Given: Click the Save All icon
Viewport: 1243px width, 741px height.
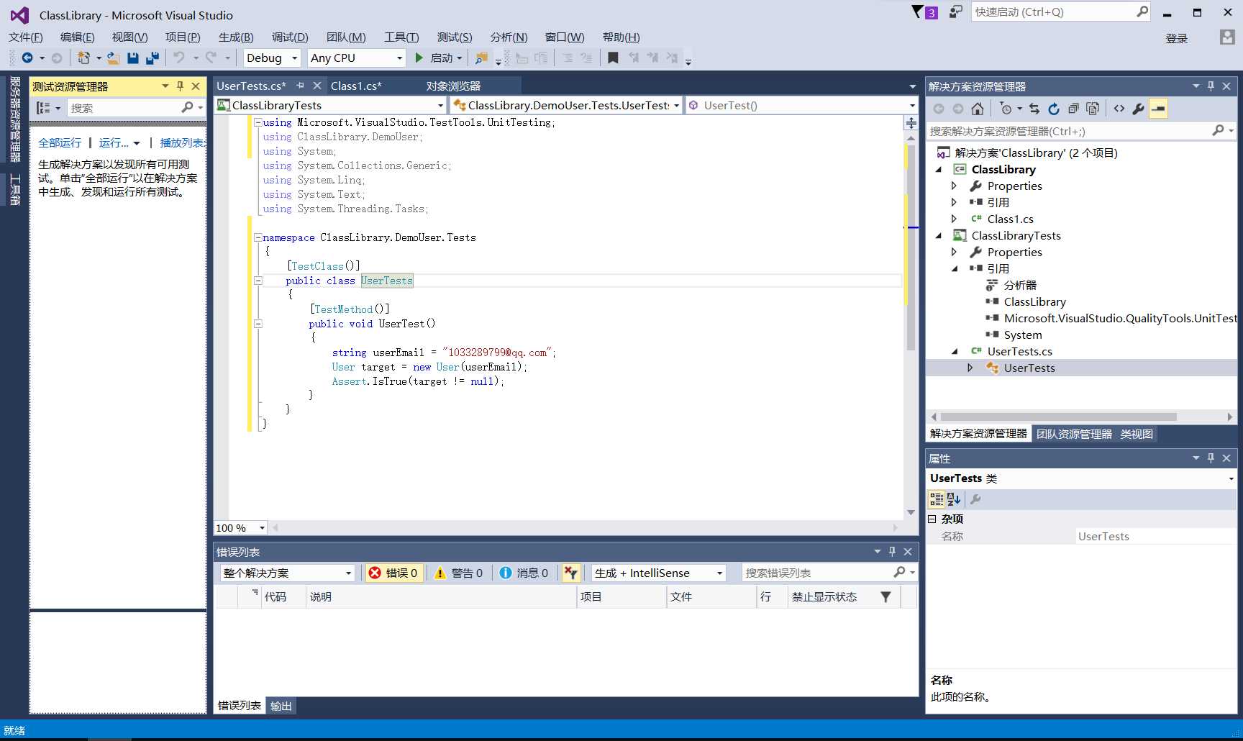Looking at the screenshot, I should pyautogui.click(x=152, y=58).
